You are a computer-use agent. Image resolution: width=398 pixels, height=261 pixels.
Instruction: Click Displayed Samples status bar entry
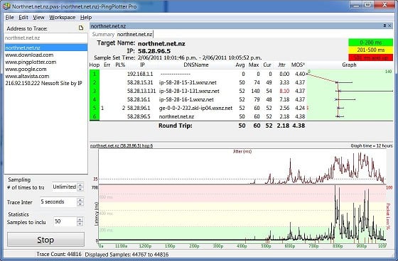coord(127,255)
